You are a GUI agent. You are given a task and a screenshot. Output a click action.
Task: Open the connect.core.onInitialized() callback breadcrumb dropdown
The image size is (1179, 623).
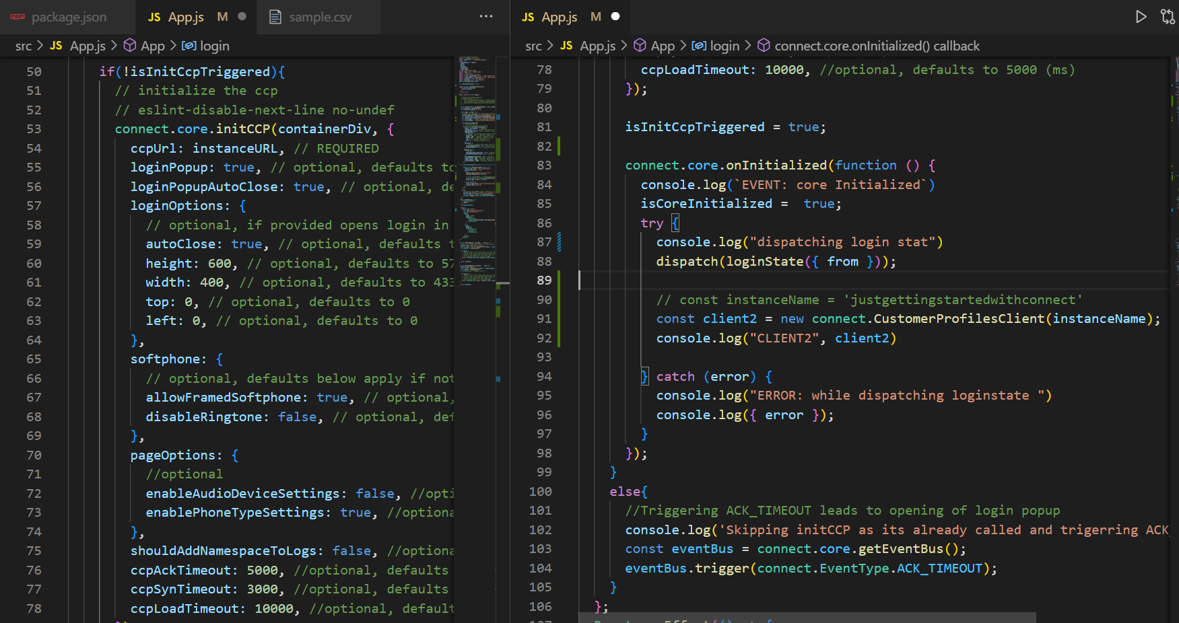875,45
